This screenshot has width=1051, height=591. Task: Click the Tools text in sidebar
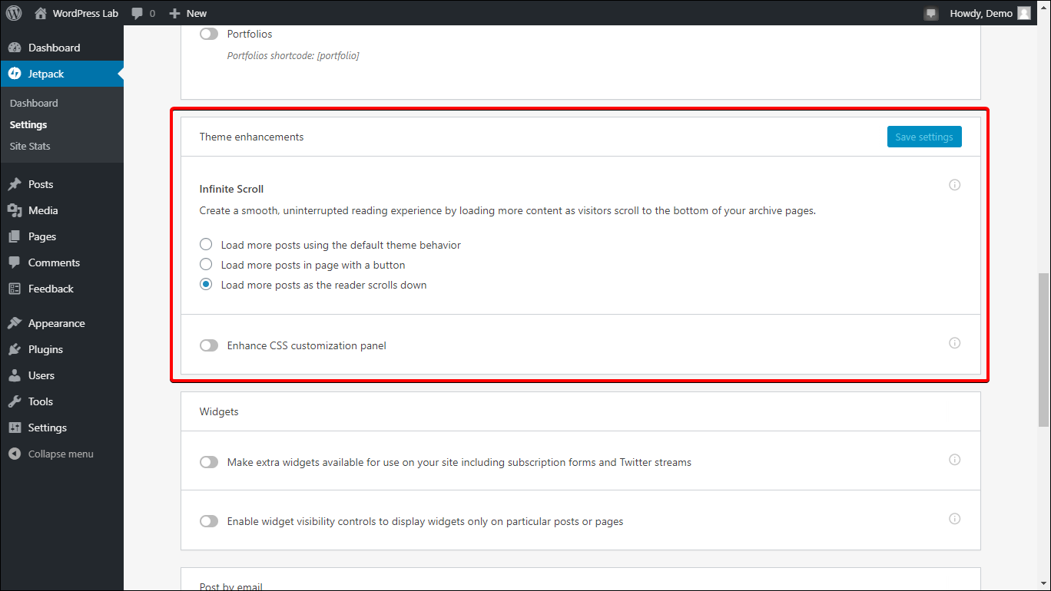click(x=41, y=401)
